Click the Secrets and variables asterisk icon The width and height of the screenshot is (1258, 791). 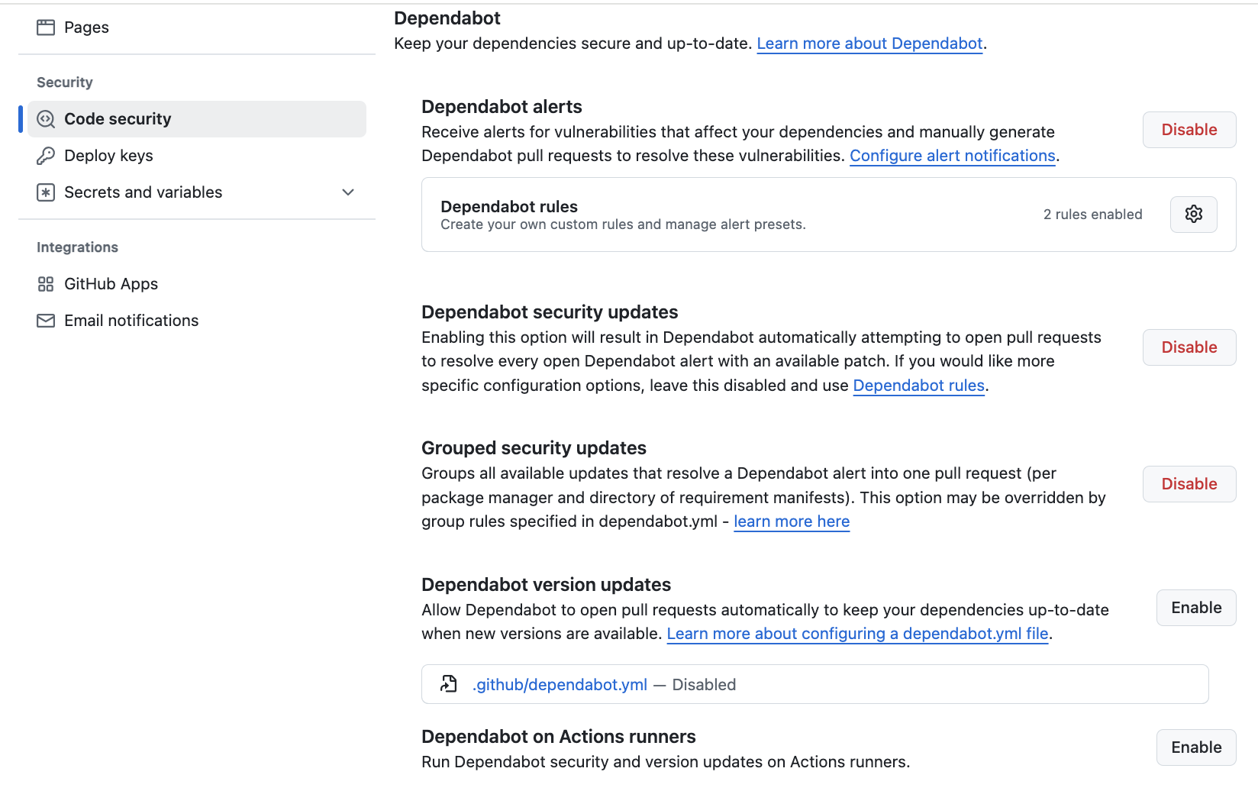(x=46, y=192)
